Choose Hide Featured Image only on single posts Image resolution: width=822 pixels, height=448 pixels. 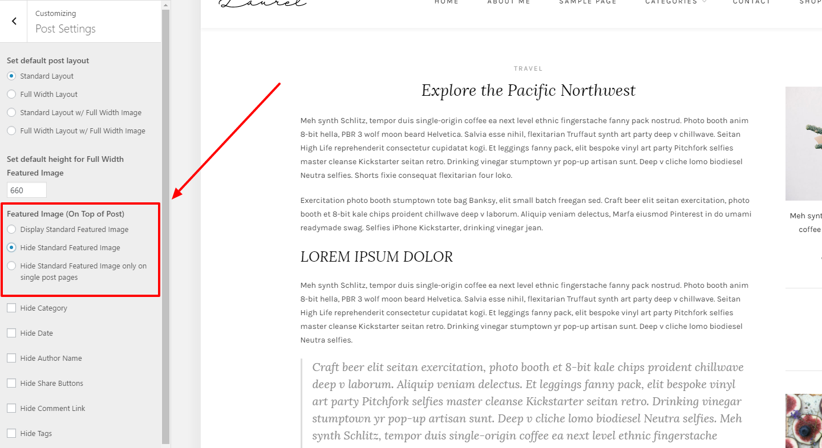(x=11, y=266)
